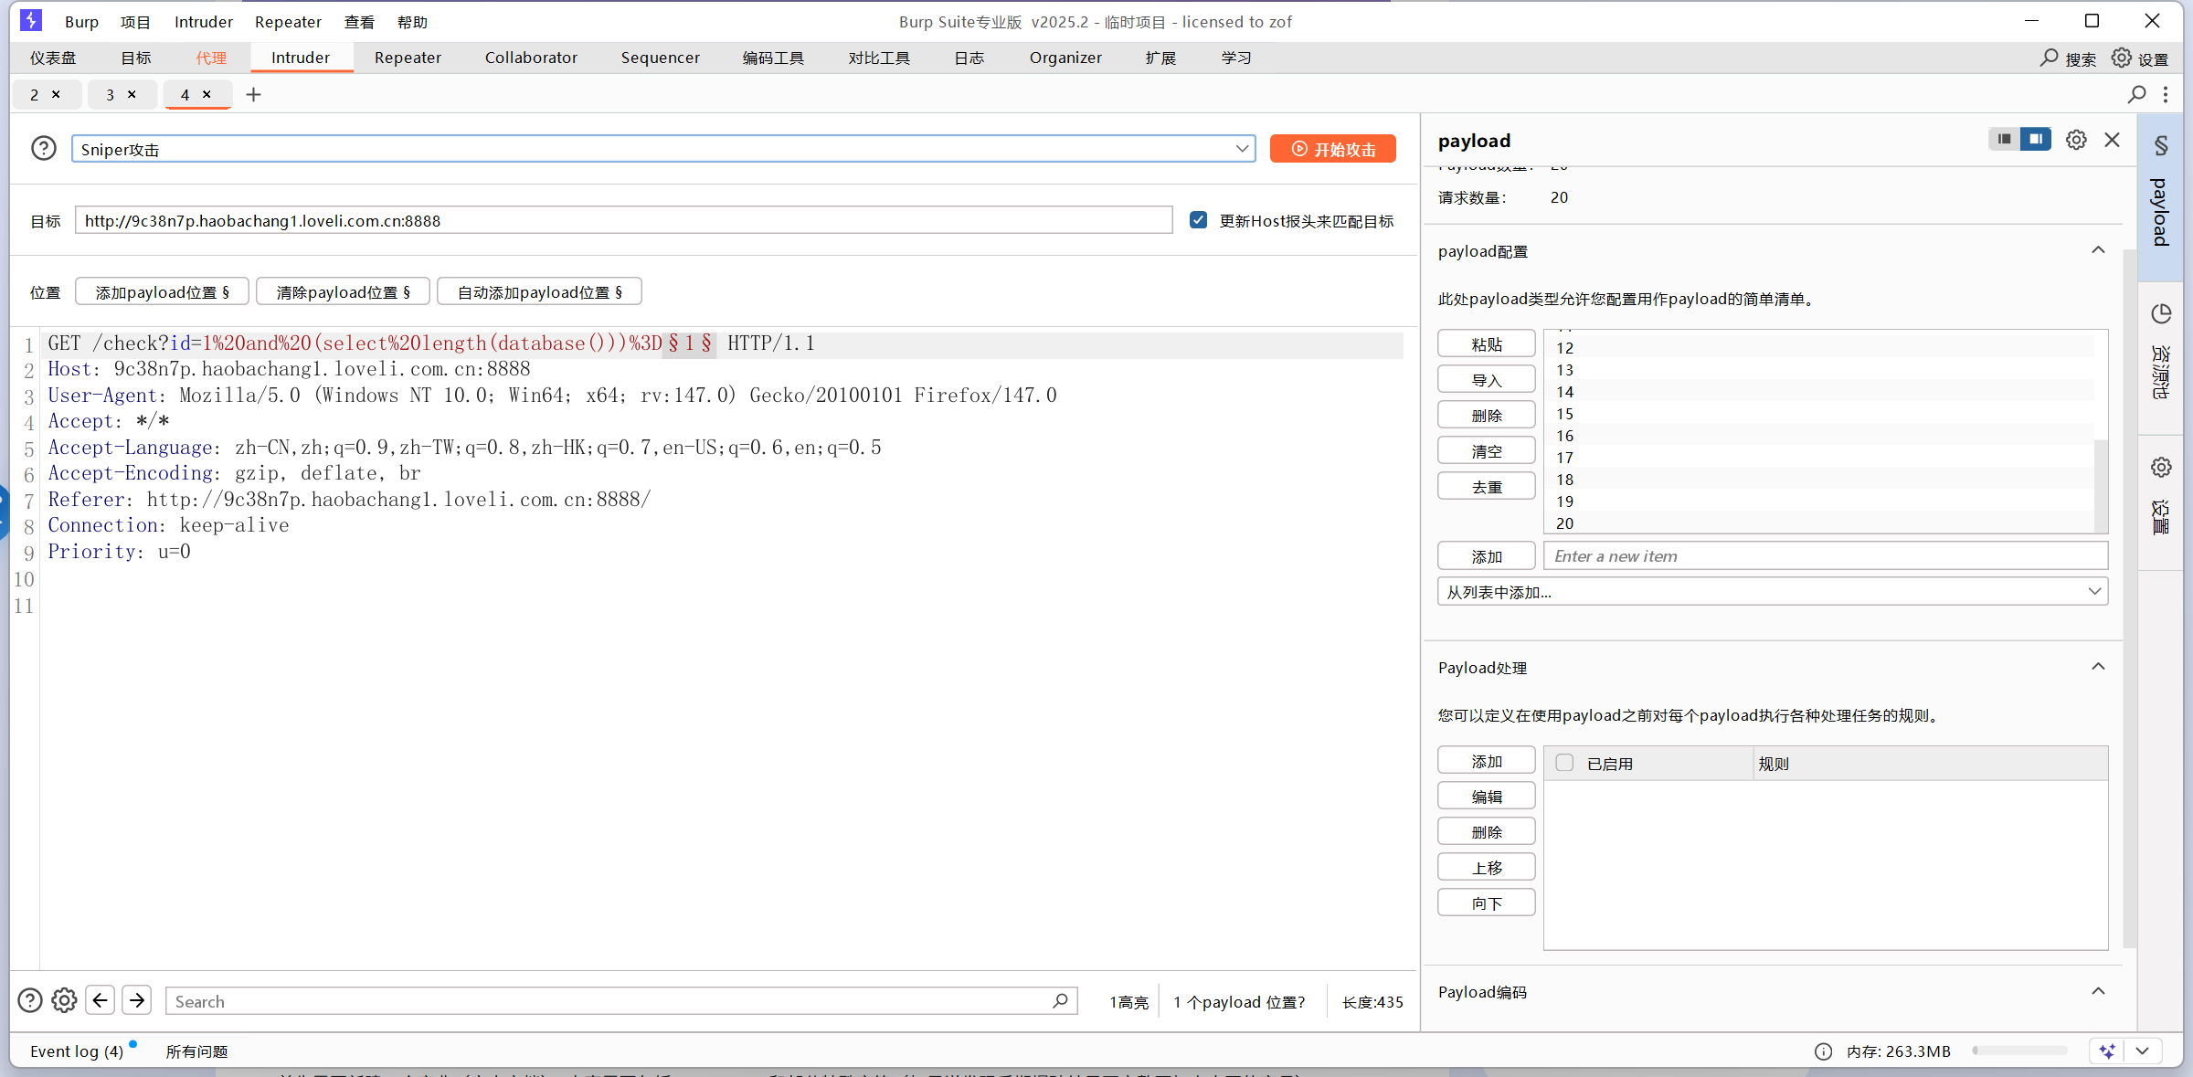Collapse the payload配置 section
Viewport: 2193px width, 1077px height.
(2098, 250)
